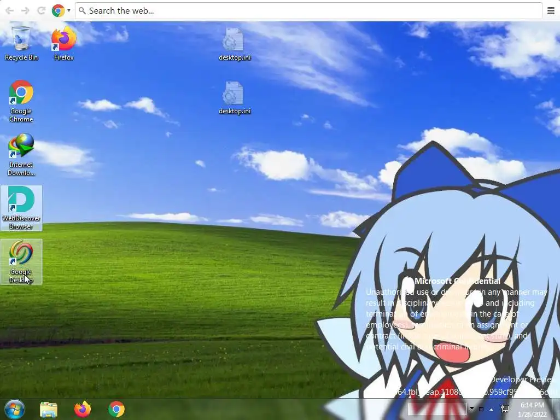Open File Explorer from the taskbar
The height and width of the screenshot is (420, 560).
point(49,409)
